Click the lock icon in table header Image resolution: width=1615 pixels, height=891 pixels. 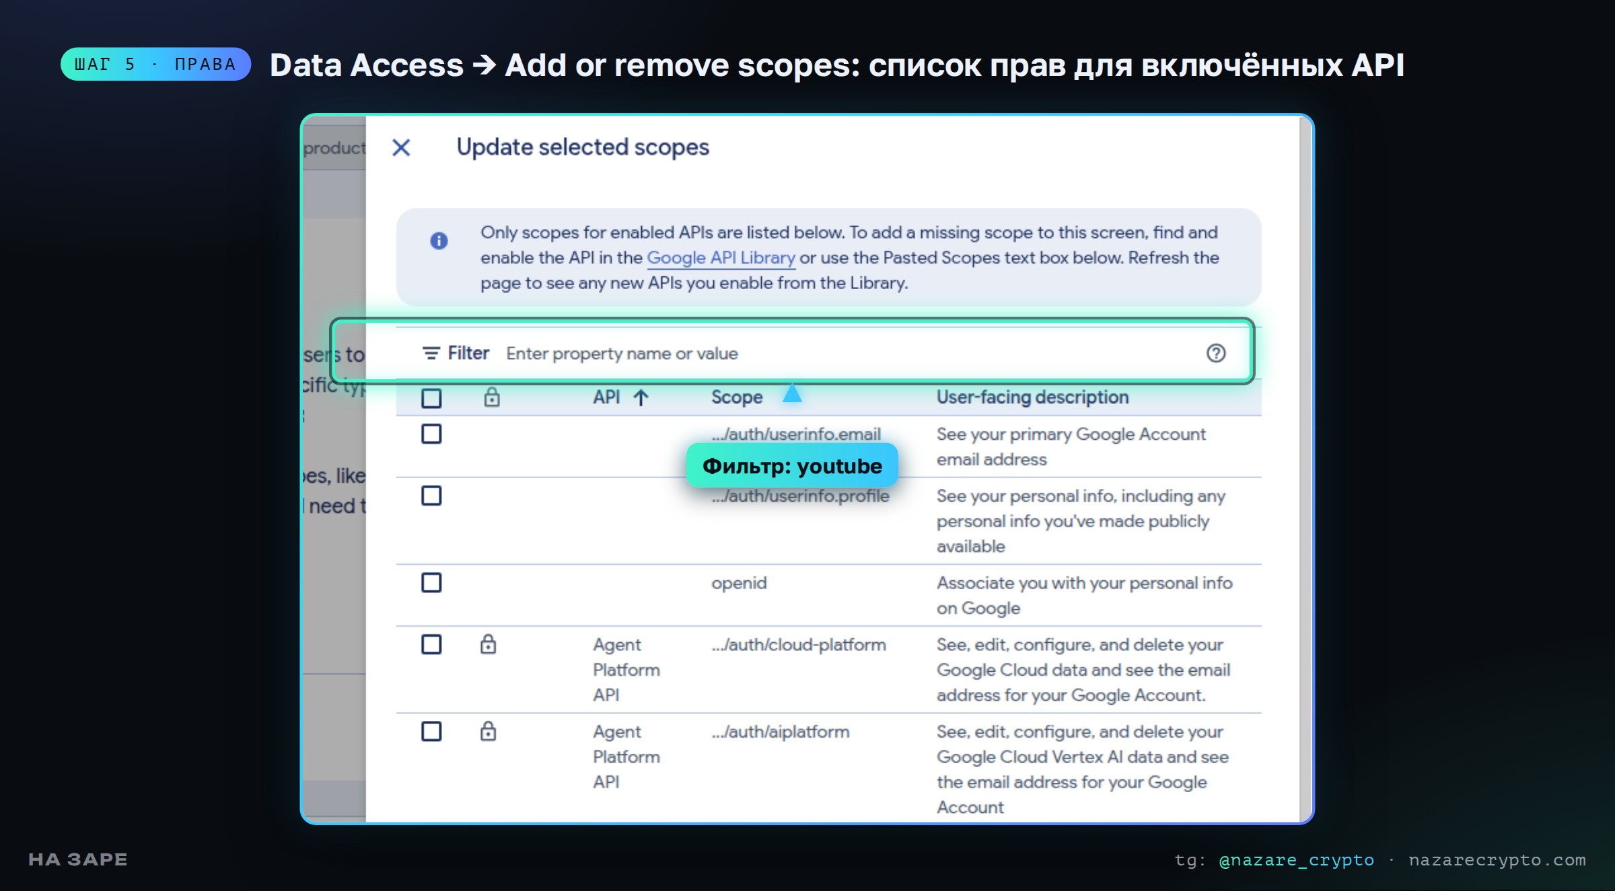pos(492,397)
